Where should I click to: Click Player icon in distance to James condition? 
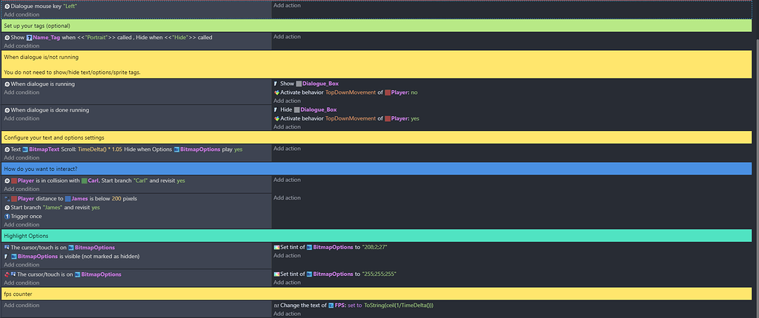coord(14,199)
